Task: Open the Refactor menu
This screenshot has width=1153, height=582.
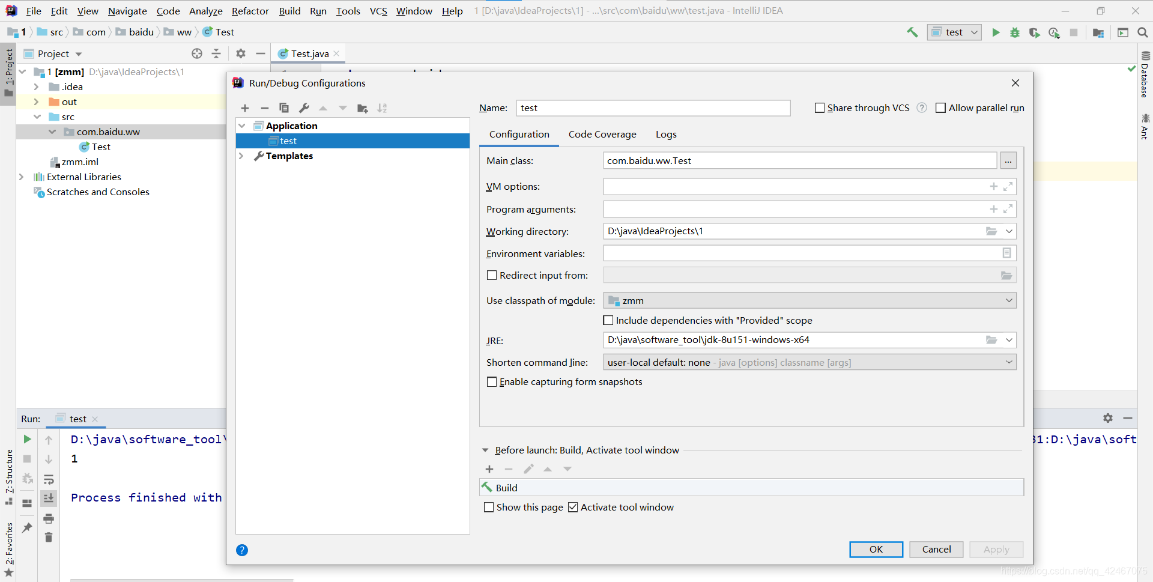Action: pos(250,11)
